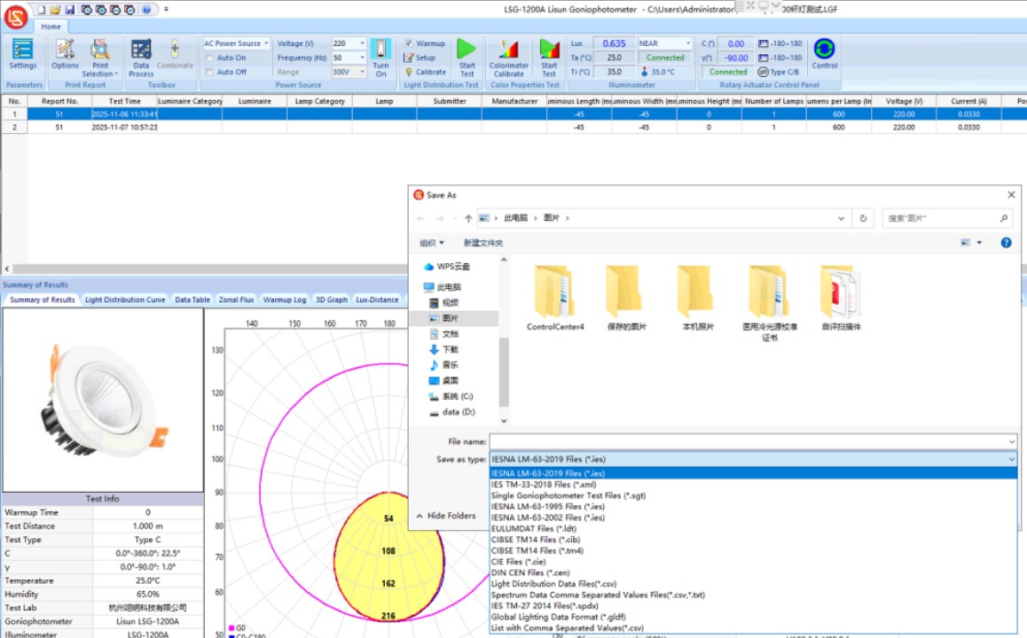Choose IESNA LM-63-2002 Files (*.ies) type
Image resolution: width=1027 pixels, height=638 pixels.
[x=753, y=517]
